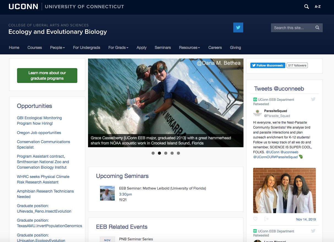Image resolution: width=334 pixels, height=242 pixels.
Task: Click University of Connecticut header text
Action: point(84,6)
